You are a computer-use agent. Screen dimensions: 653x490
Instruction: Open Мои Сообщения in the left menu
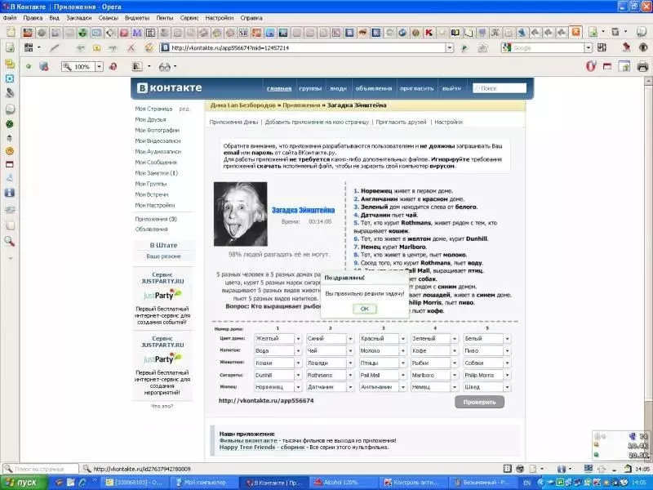[156, 163]
